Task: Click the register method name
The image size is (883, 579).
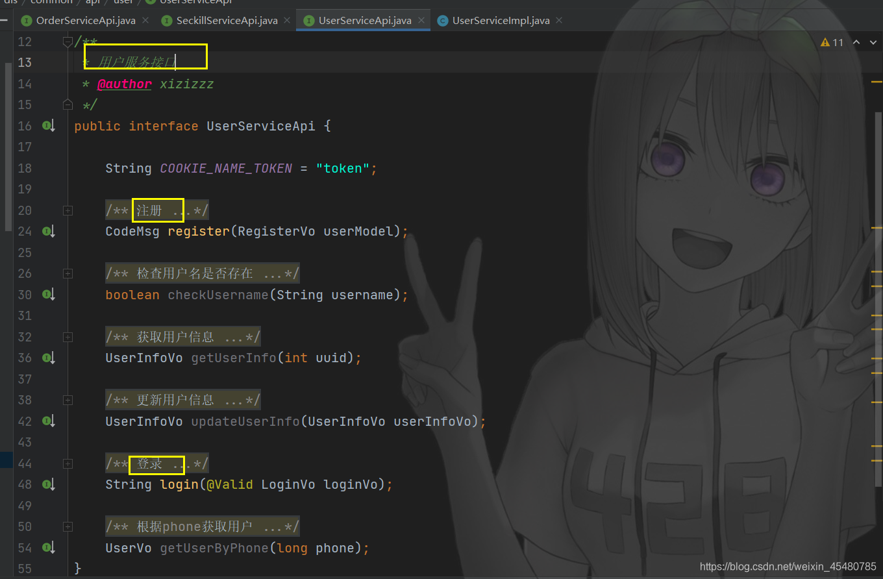Action: (199, 231)
